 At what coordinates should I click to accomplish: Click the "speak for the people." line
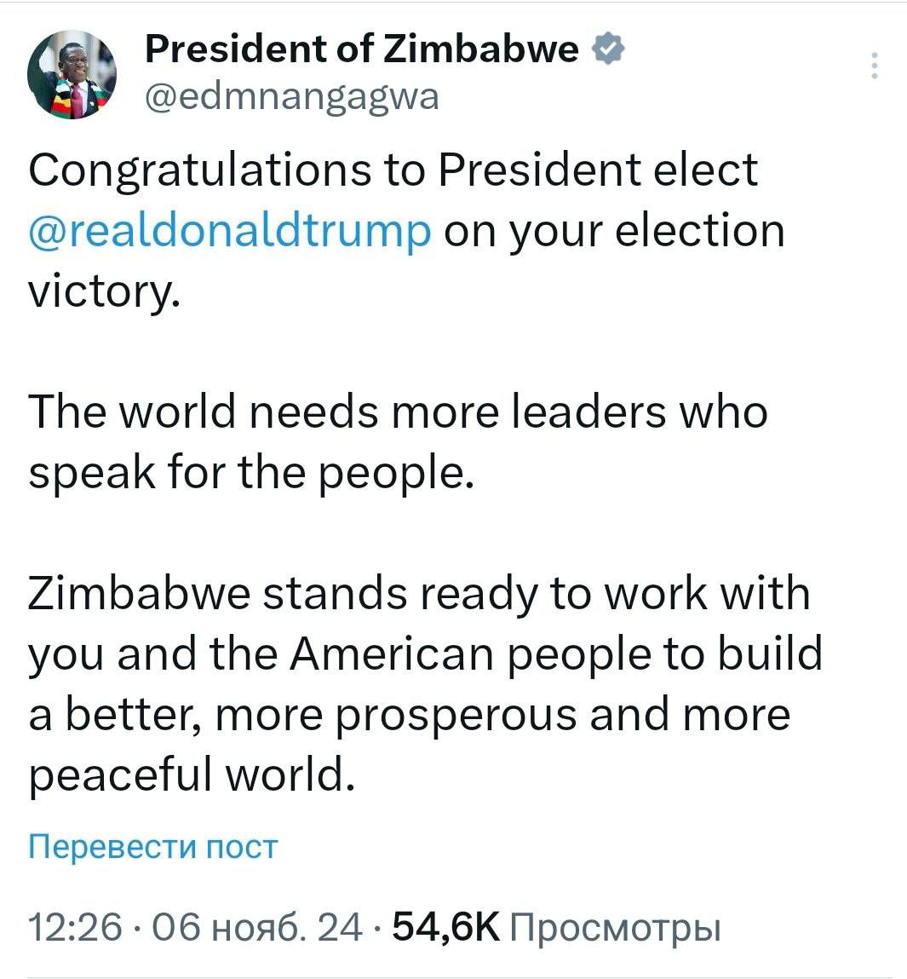tap(250, 474)
